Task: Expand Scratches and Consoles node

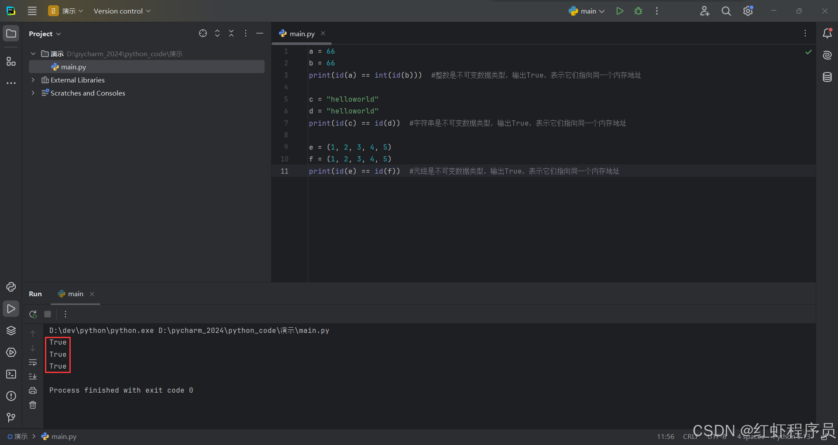Action: pyautogui.click(x=33, y=93)
